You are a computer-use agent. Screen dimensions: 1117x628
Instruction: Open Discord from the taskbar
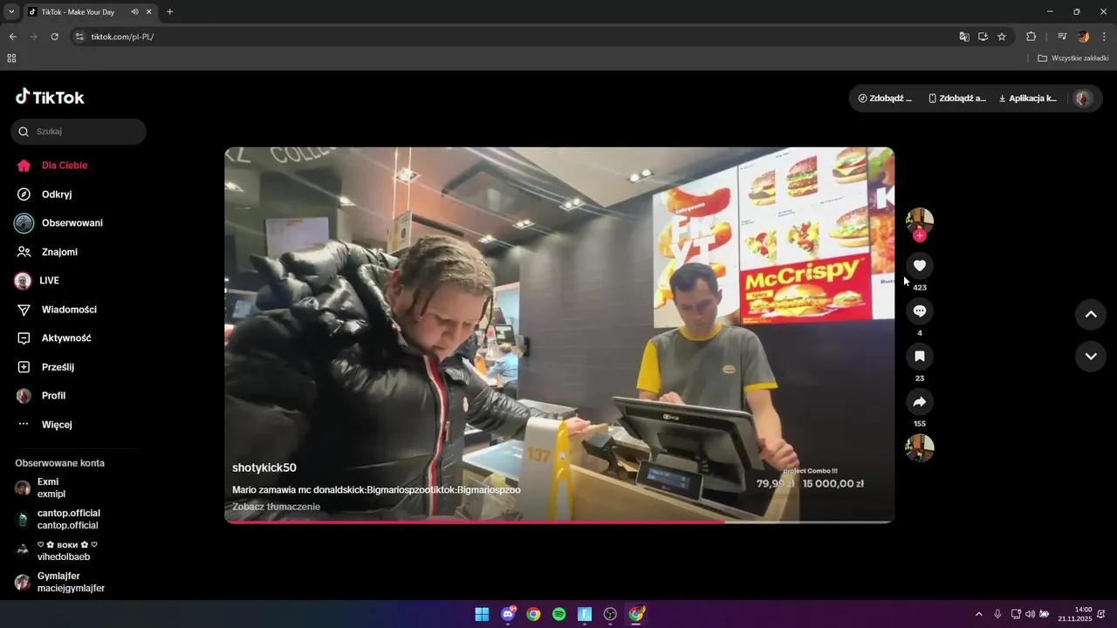coord(508,614)
